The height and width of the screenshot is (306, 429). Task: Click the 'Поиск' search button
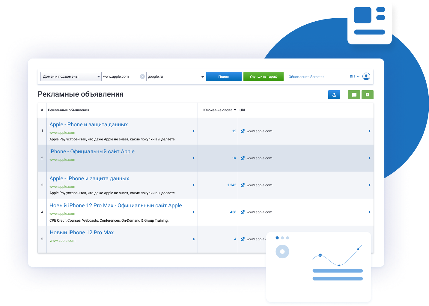[x=224, y=76]
